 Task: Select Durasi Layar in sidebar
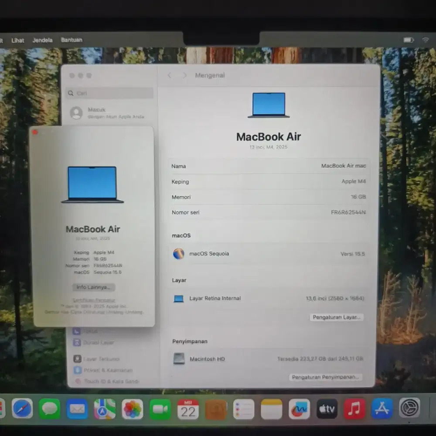tap(94, 343)
